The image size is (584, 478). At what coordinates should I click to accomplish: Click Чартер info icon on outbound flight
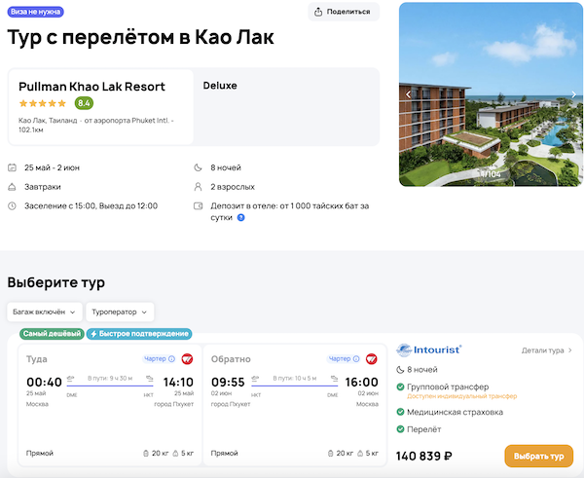click(171, 359)
